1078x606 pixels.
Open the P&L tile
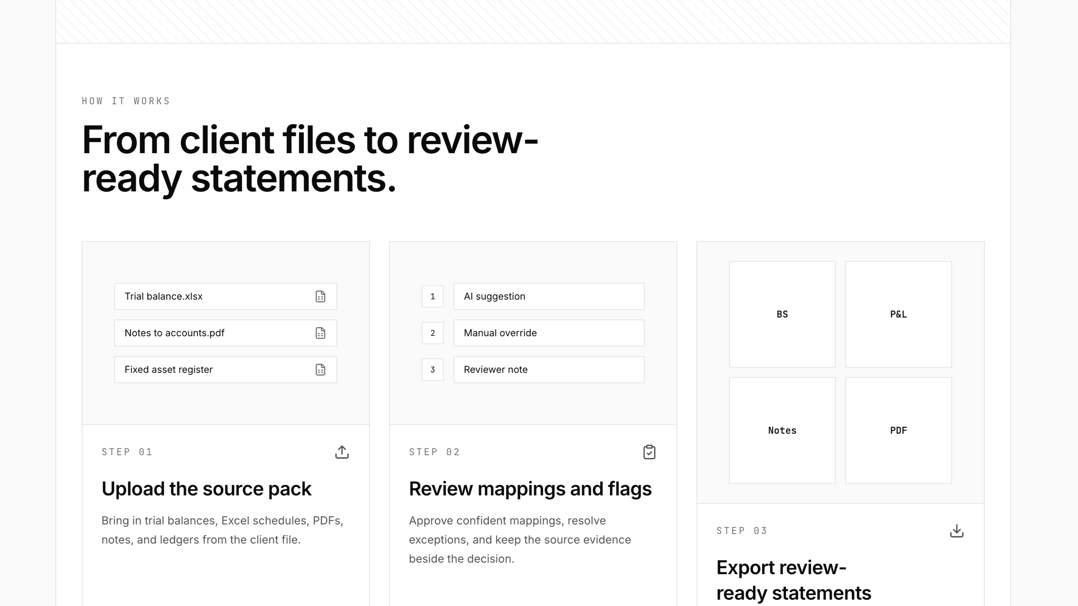(898, 314)
